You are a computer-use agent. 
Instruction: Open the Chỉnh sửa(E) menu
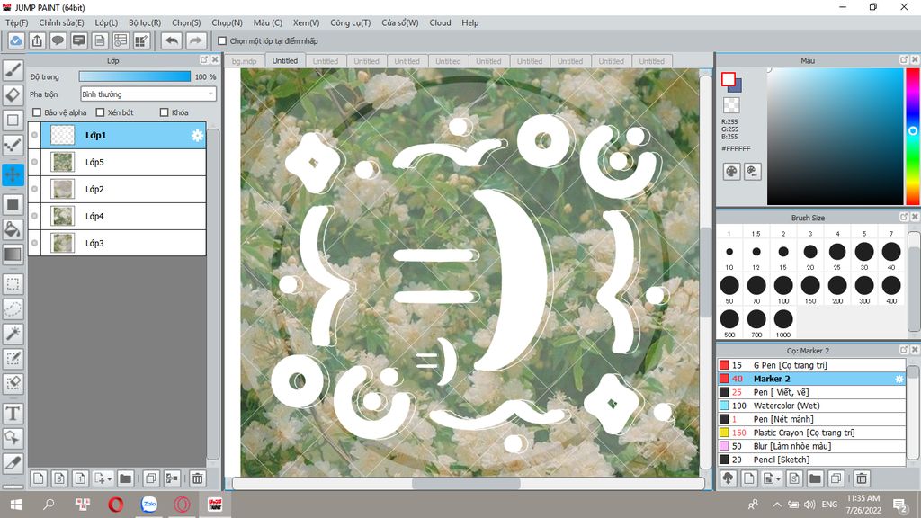click(62, 22)
